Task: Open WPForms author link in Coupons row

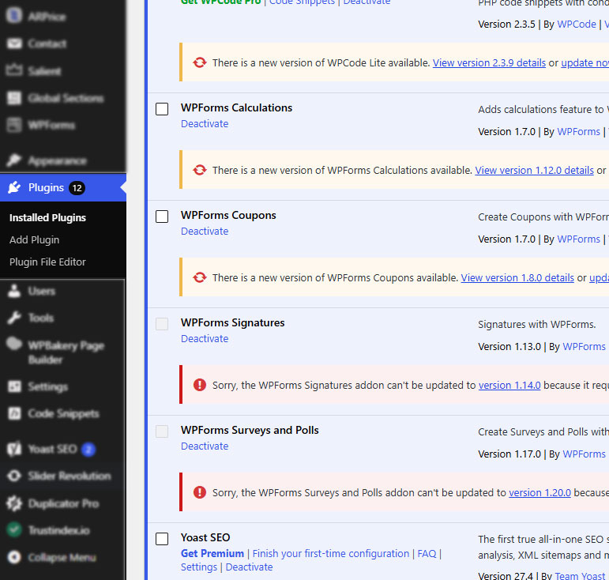Action: pos(579,239)
